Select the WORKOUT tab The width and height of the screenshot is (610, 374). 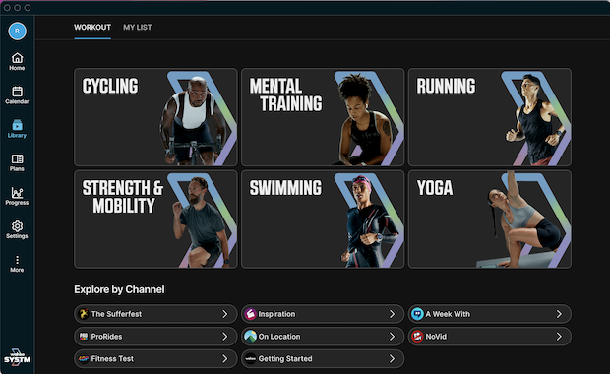coord(92,28)
